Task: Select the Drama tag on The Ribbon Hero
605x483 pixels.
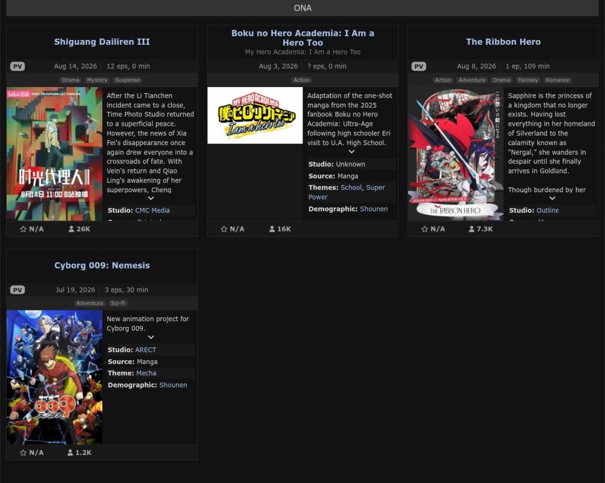Action: [502, 80]
